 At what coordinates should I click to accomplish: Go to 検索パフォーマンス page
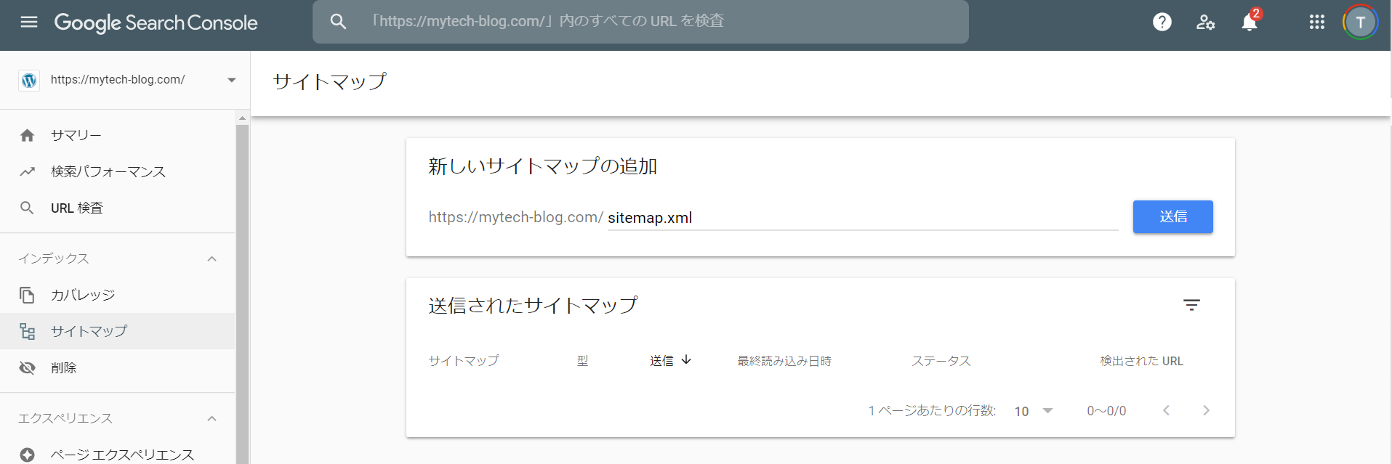(x=108, y=171)
